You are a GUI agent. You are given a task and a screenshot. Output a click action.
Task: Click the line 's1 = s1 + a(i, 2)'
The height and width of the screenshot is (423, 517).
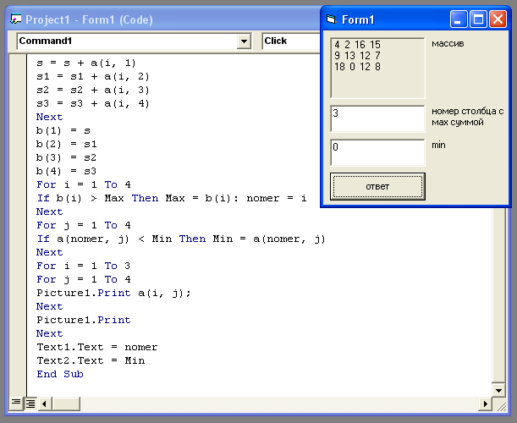93,76
